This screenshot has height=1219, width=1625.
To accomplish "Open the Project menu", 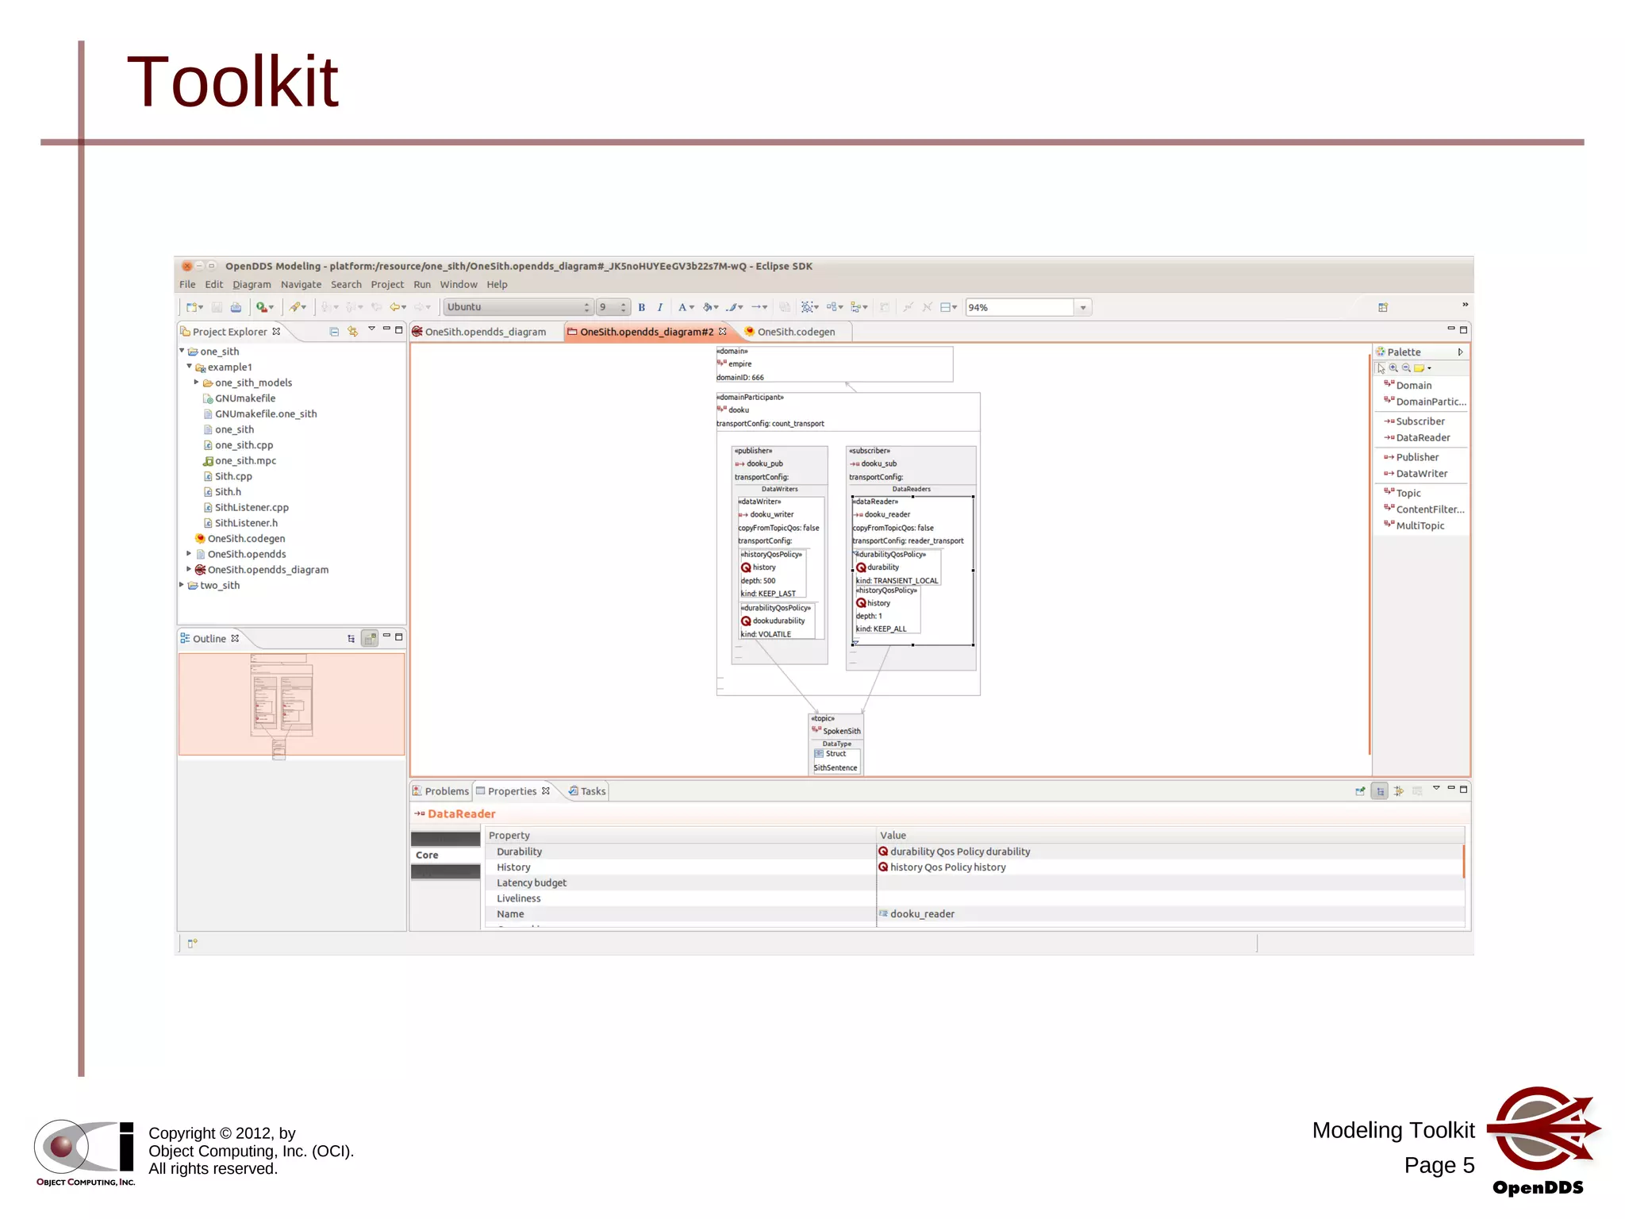I will click(x=387, y=284).
